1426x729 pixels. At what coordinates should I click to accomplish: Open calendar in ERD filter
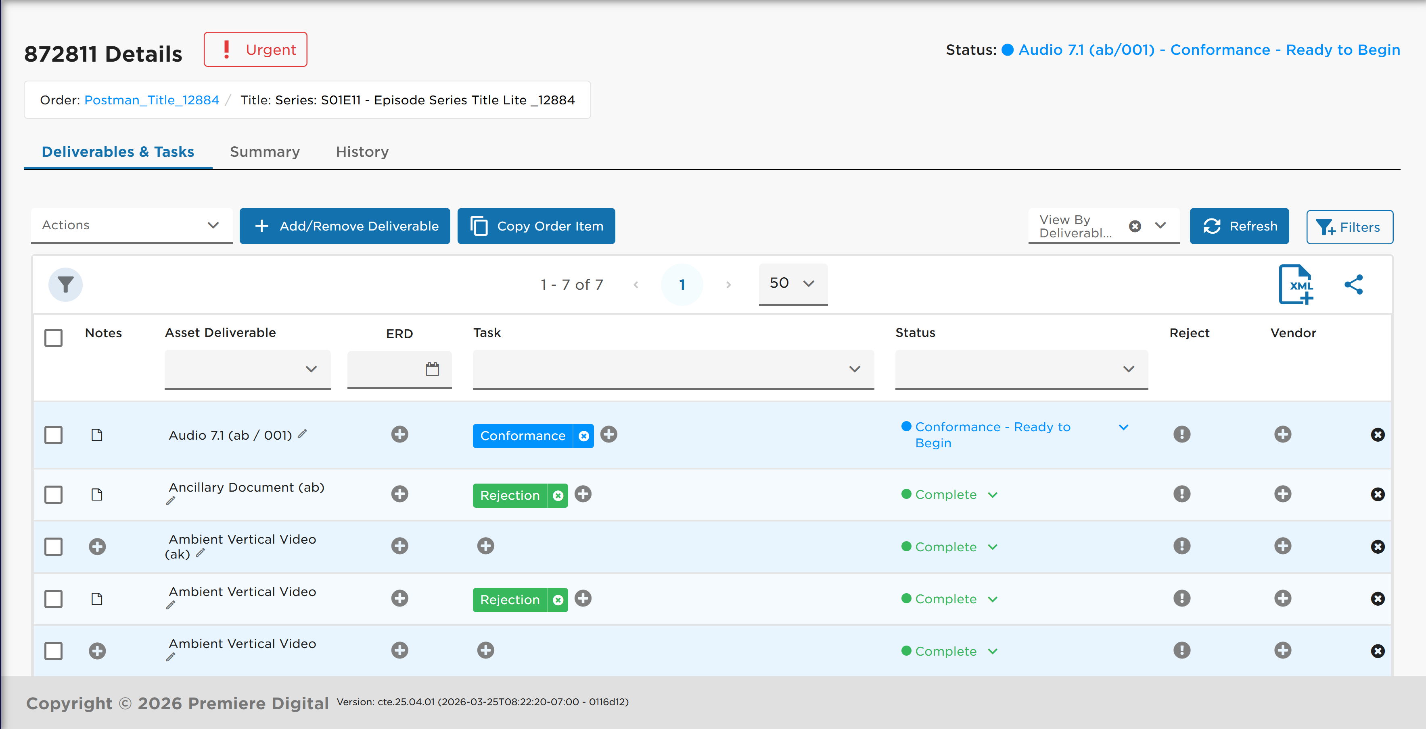[432, 369]
